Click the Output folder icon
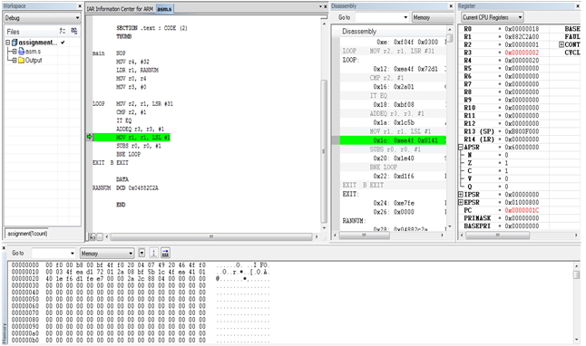Image resolution: width=586 pixels, height=346 pixels. coord(21,60)
